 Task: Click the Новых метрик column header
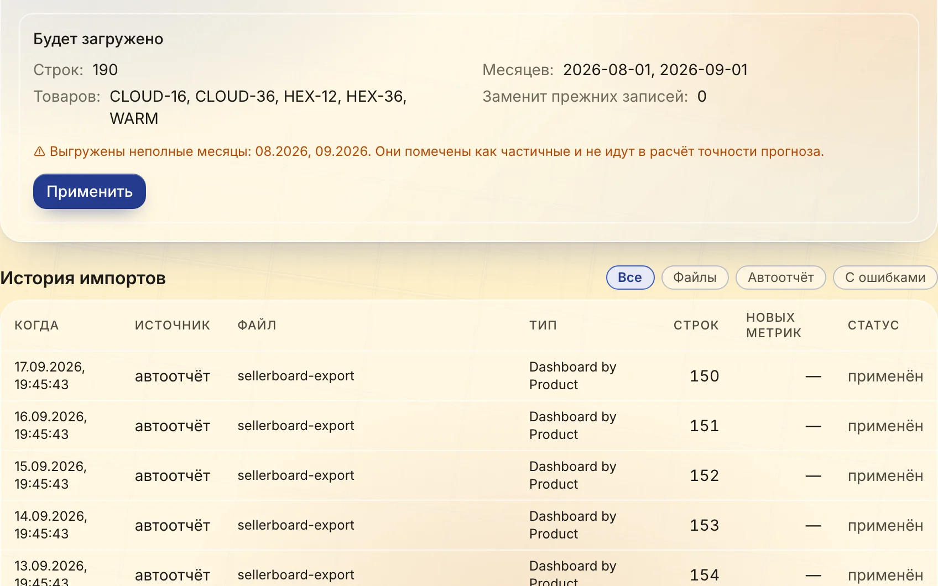pos(773,325)
